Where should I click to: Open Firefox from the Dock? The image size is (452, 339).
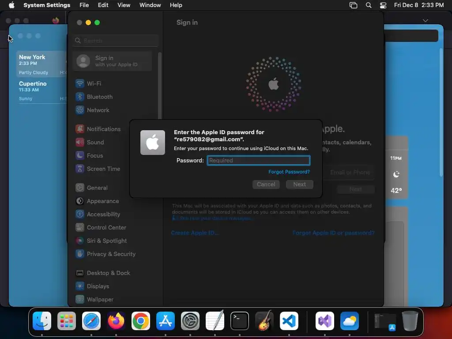coord(116,321)
